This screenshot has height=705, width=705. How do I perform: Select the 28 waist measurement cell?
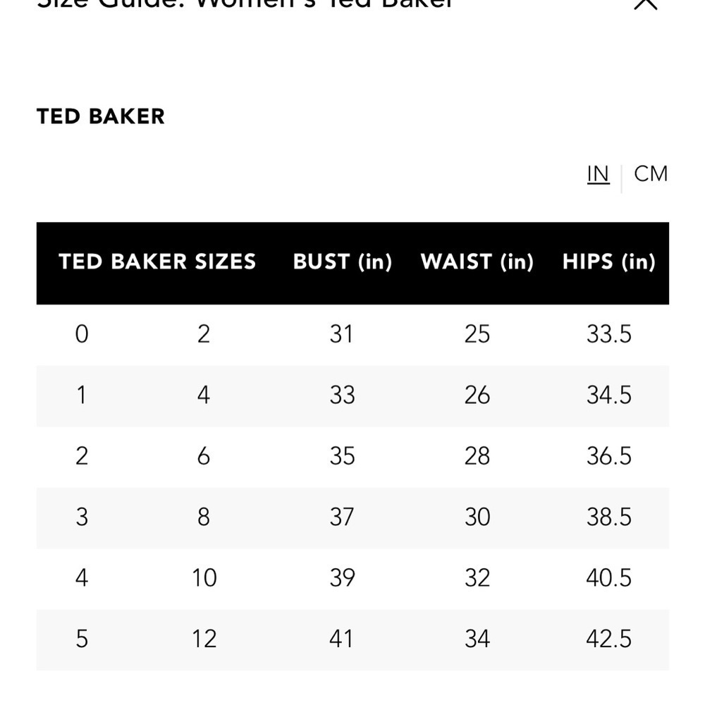(x=477, y=456)
